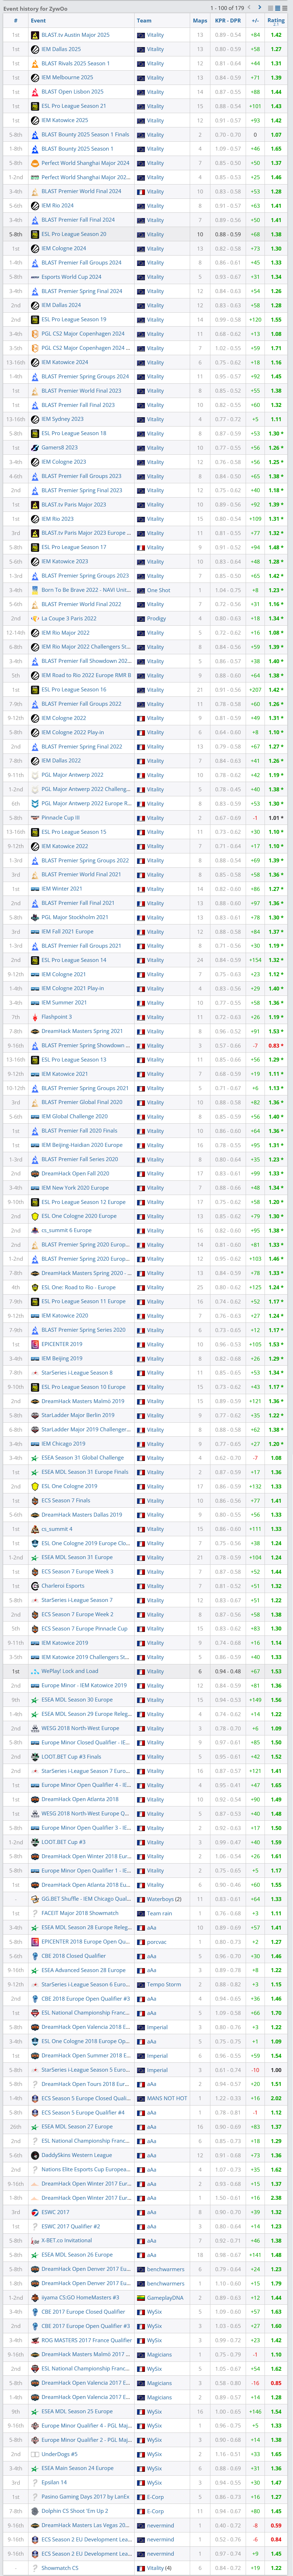Click the Esports World Cup 2024 logo
The height and width of the screenshot is (2576, 293).
35,277
